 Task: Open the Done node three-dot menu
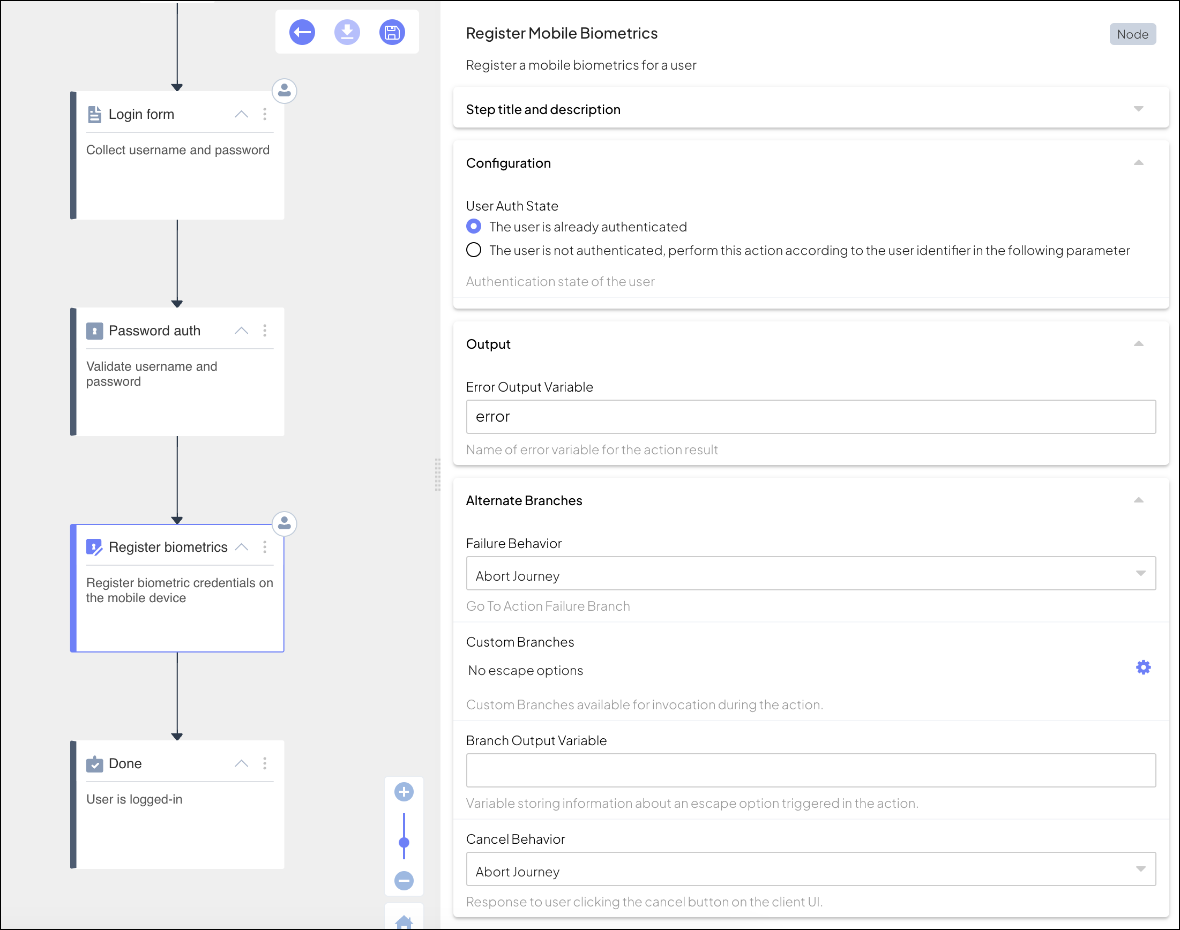(265, 763)
